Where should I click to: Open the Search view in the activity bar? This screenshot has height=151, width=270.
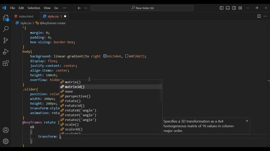(5, 29)
